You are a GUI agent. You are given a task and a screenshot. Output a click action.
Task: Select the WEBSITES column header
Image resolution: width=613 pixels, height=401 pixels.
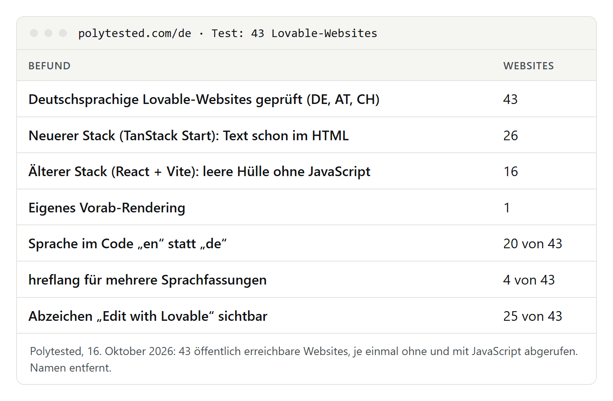pos(528,66)
